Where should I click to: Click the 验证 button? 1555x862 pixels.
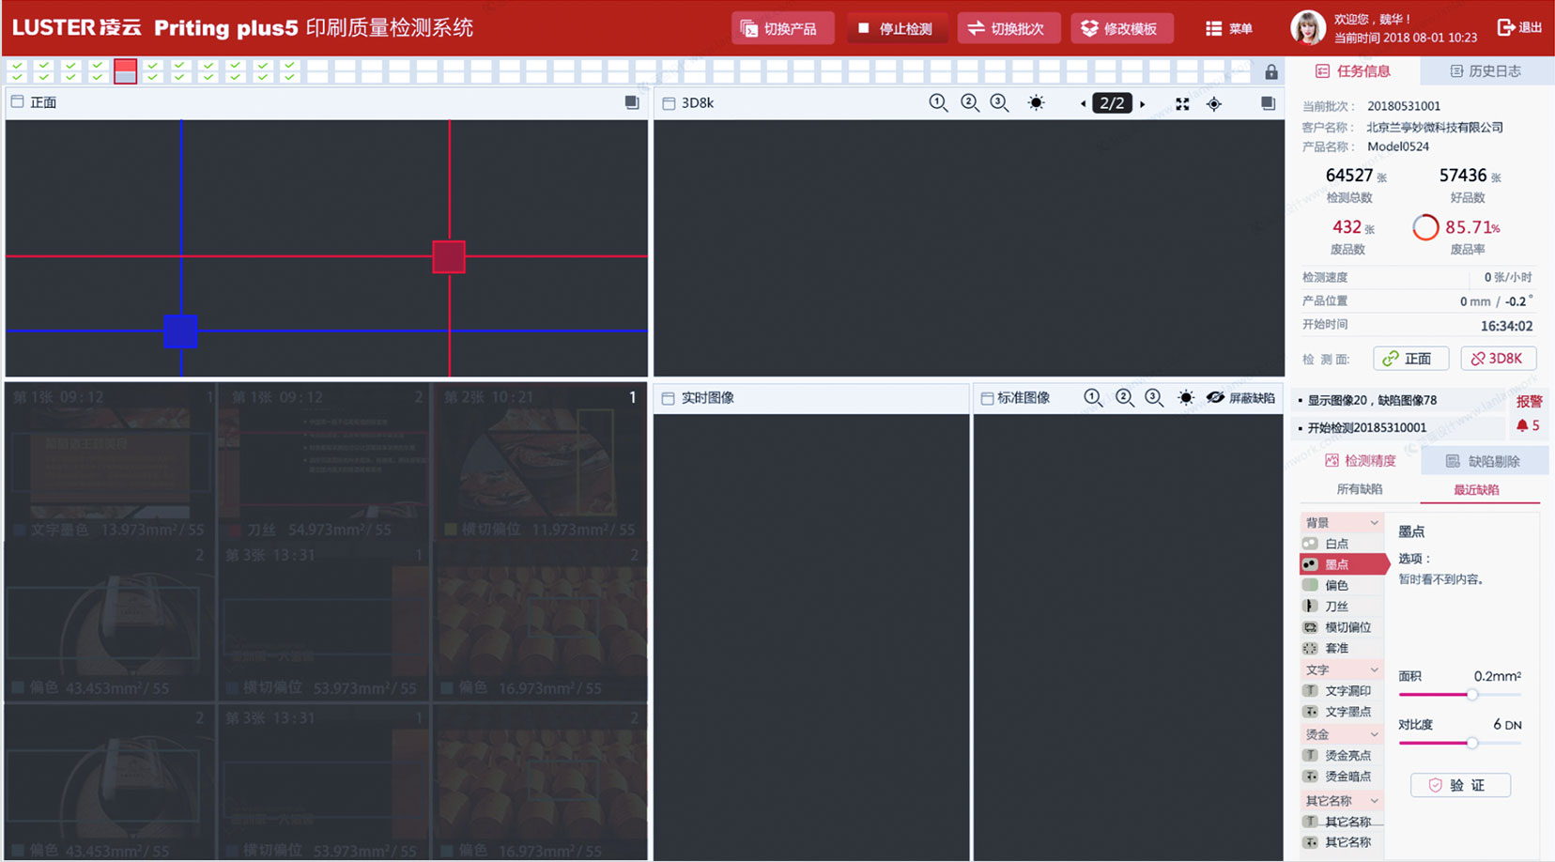[1460, 785]
